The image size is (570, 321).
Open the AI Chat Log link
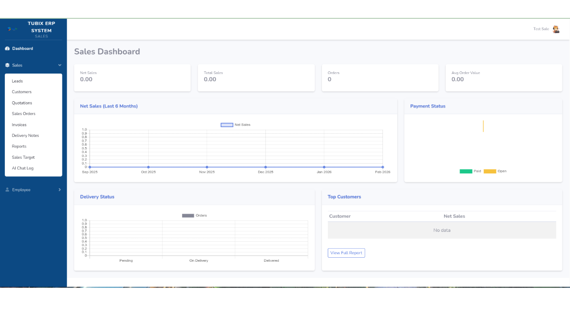pos(23,168)
